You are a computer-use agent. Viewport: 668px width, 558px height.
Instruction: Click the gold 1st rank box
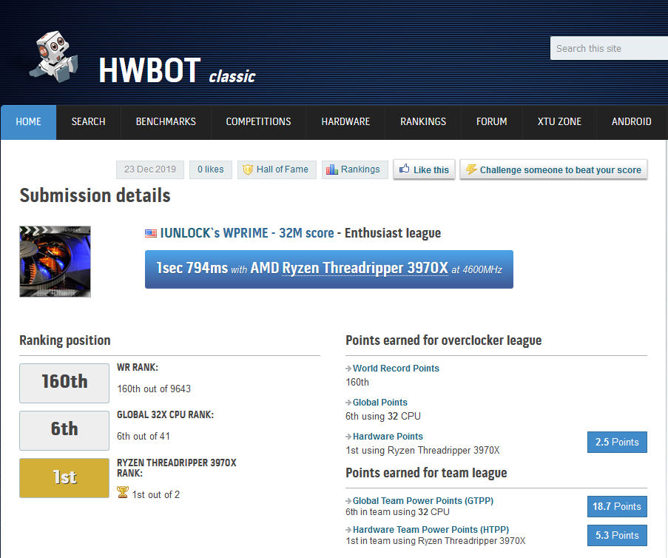click(64, 478)
